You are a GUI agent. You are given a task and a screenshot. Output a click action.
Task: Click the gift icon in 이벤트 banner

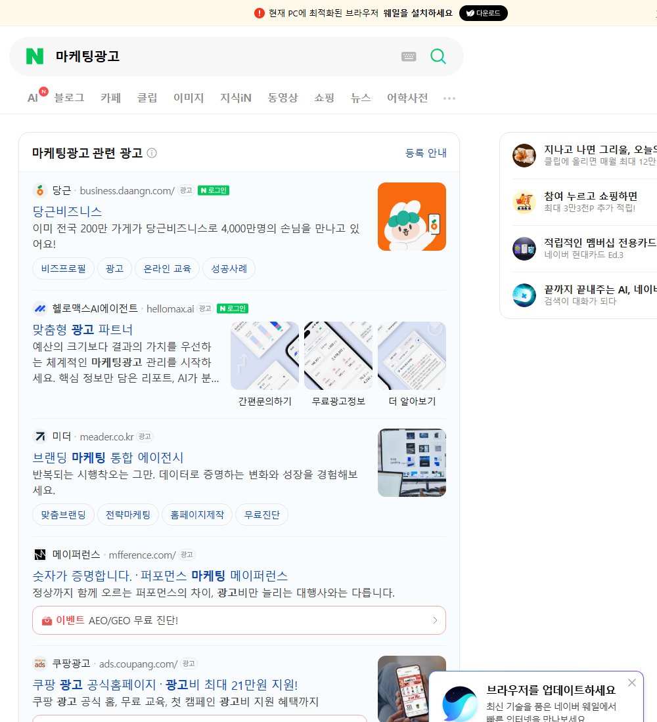[x=47, y=621]
